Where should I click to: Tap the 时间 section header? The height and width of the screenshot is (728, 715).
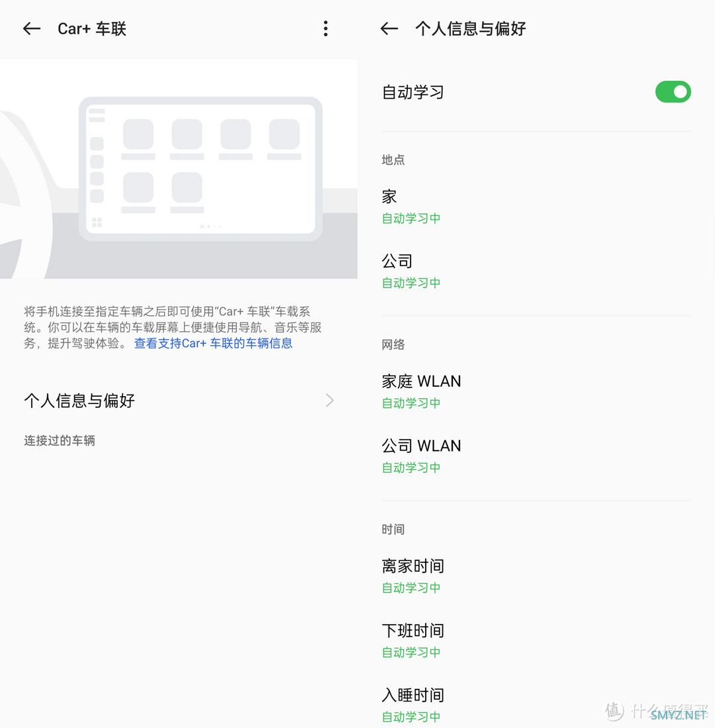tap(393, 529)
